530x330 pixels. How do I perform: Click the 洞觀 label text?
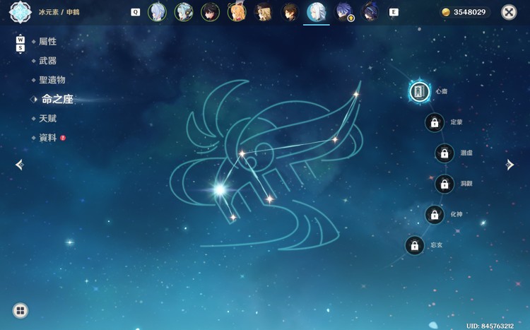(466, 184)
